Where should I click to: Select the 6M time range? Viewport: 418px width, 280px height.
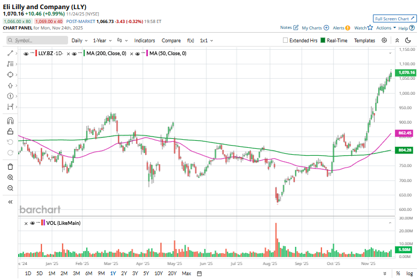tap(88, 274)
